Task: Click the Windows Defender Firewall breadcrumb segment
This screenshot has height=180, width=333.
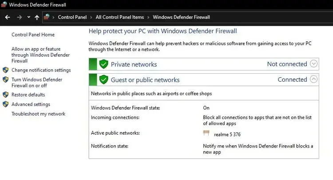Action: 181,17
